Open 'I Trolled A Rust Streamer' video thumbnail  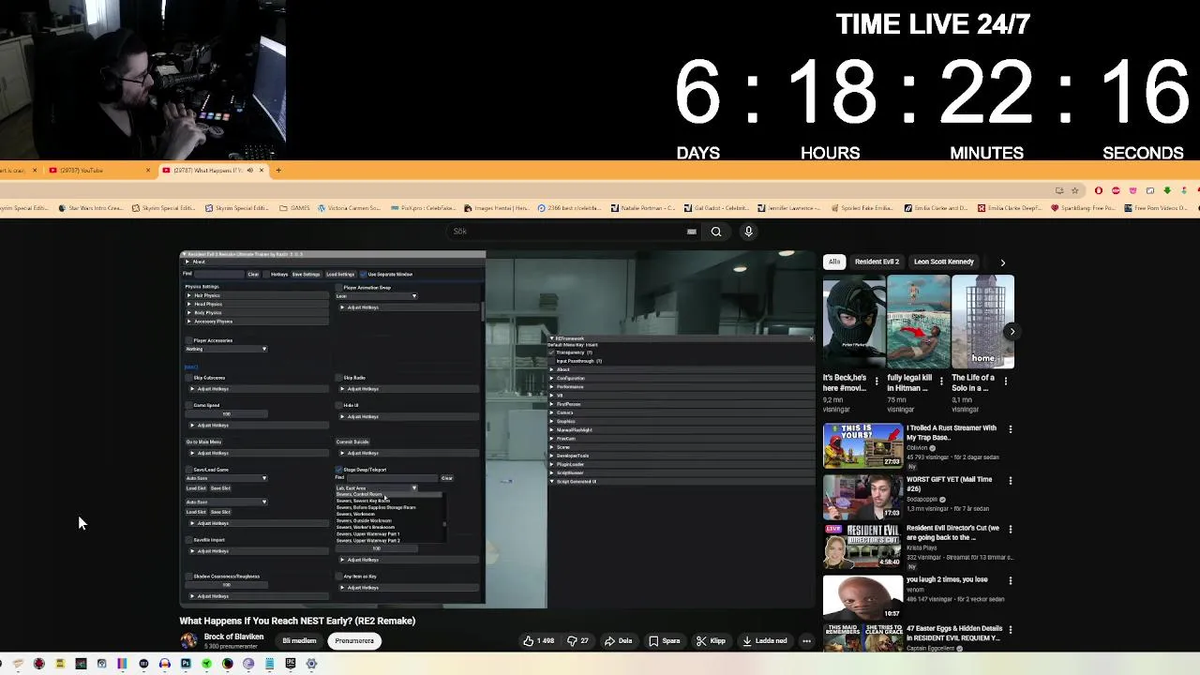(862, 445)
